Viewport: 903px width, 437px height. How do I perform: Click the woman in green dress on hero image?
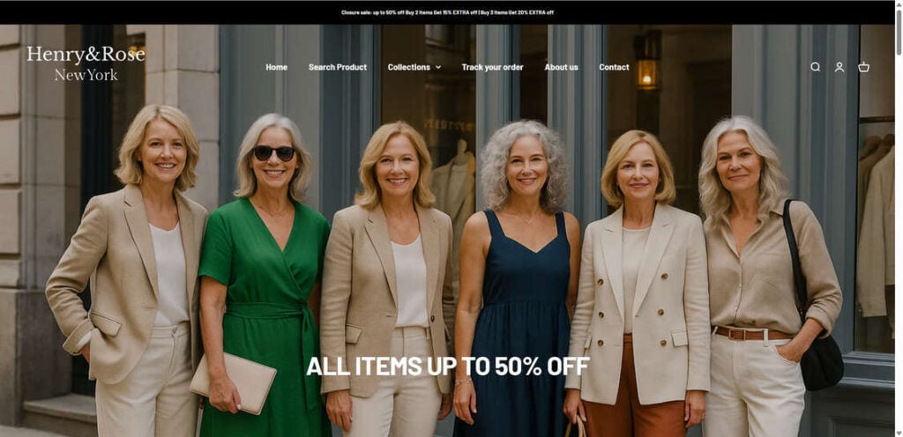265,276
